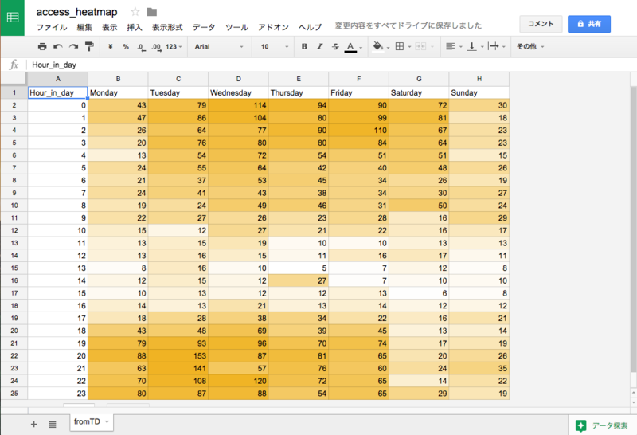Select row 22 header
637x435 pixels.
point(14,355)
